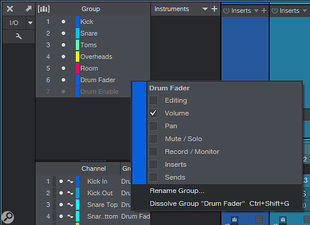
Task: Toggle the first Inserts power icon
Action: (x=226, y=10)
